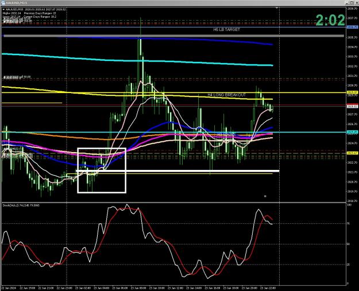Screen dimensions: 359x291
Task: Click the 22 Jan 23:00 time label
Action: coord(64,288)
